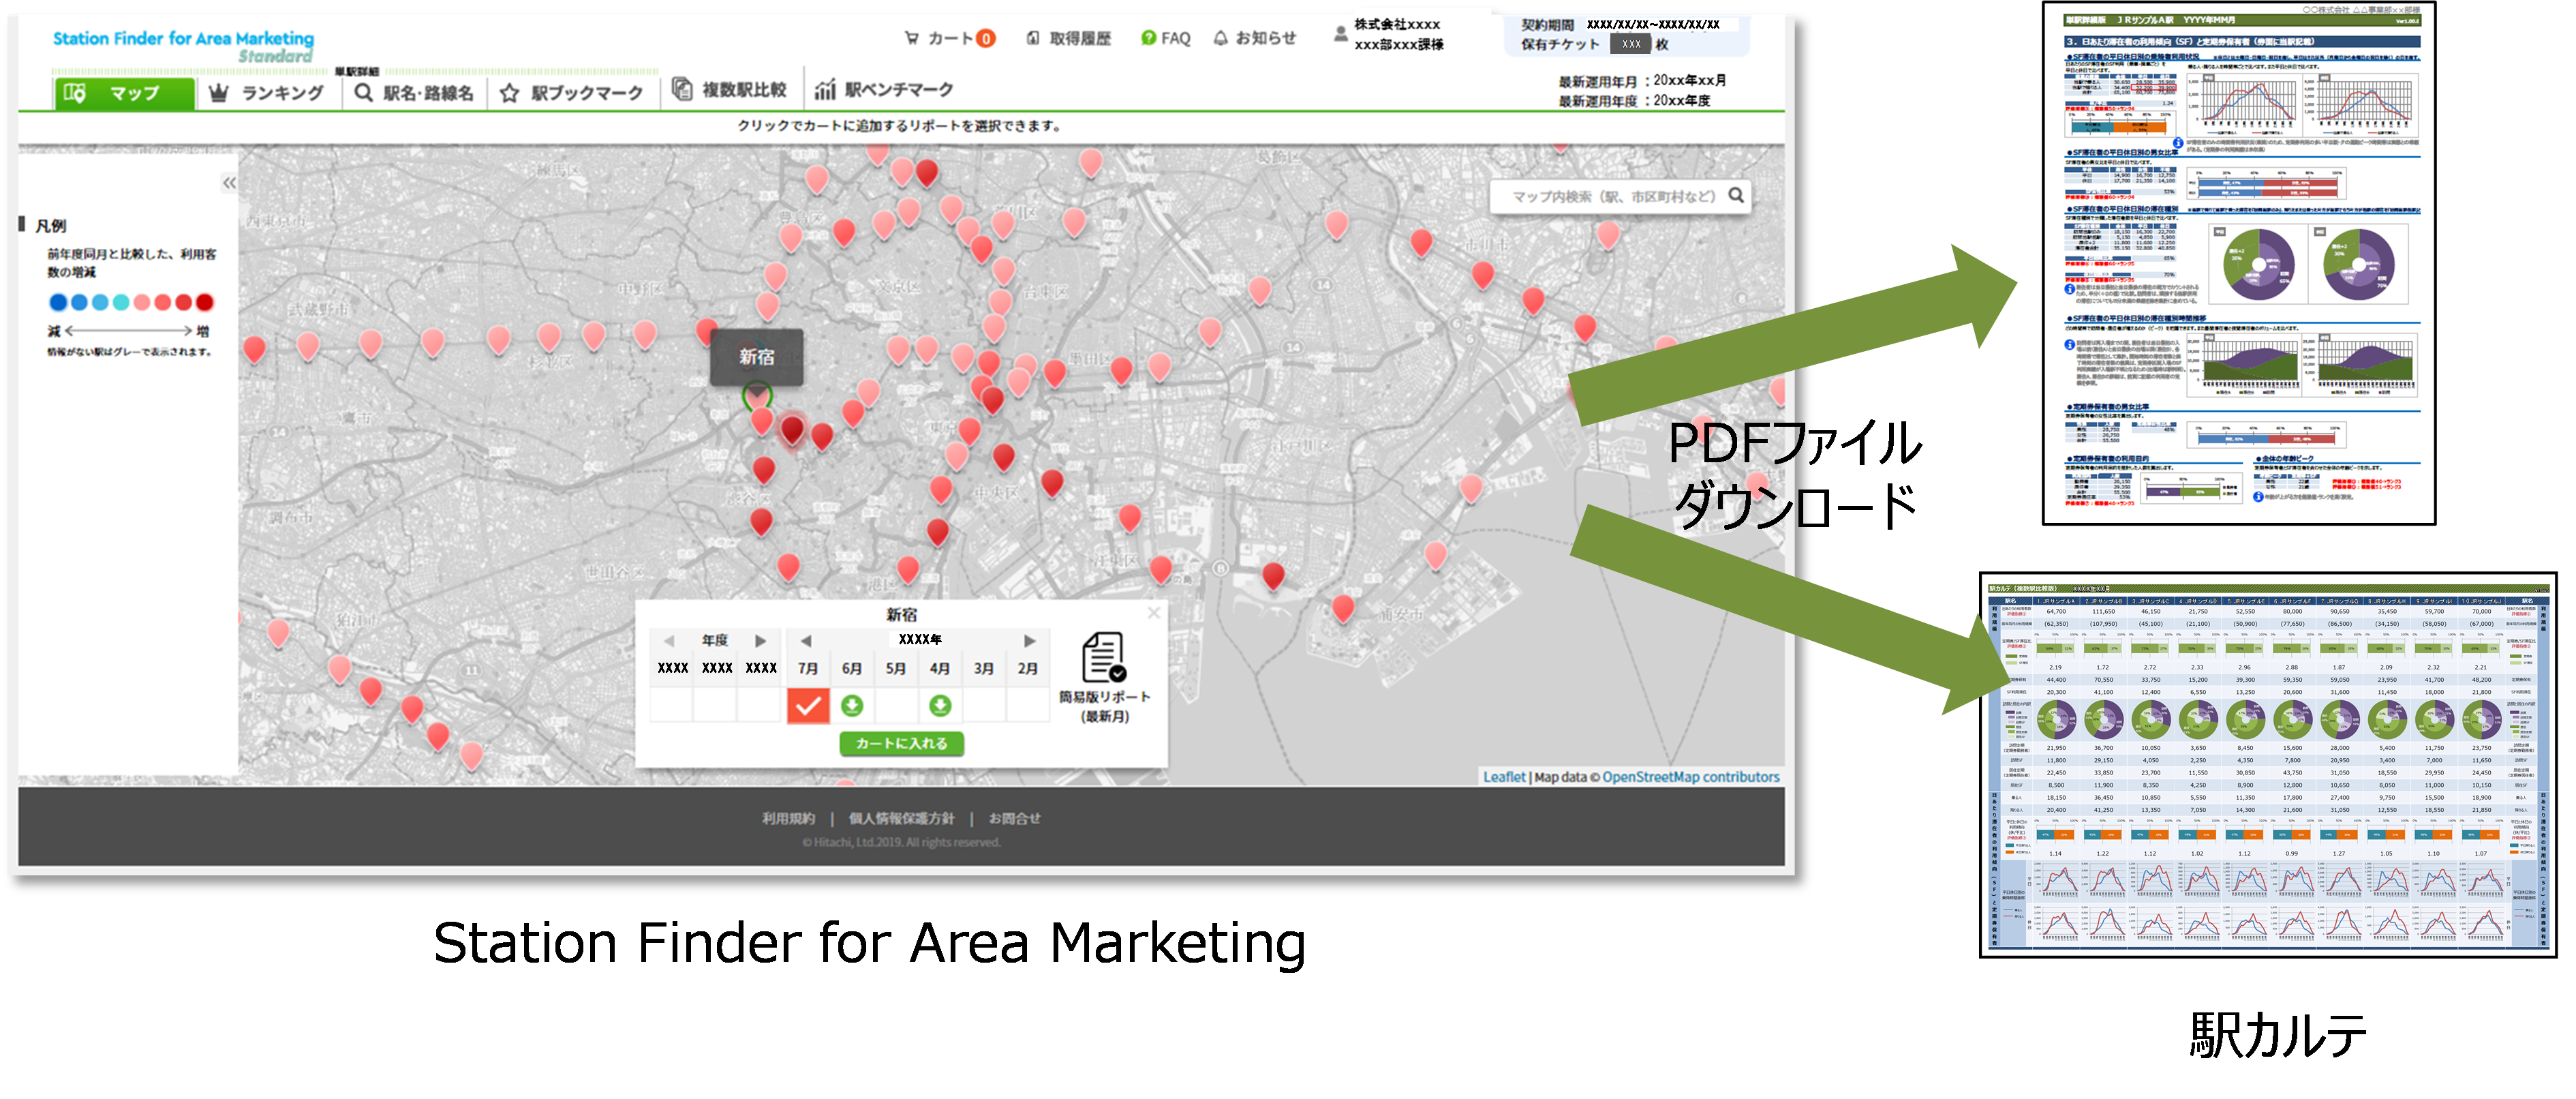Switch to ランキング tab

point(268,93)
